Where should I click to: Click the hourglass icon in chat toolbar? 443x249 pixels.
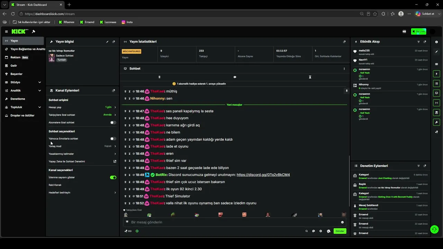tap(310, 77)
